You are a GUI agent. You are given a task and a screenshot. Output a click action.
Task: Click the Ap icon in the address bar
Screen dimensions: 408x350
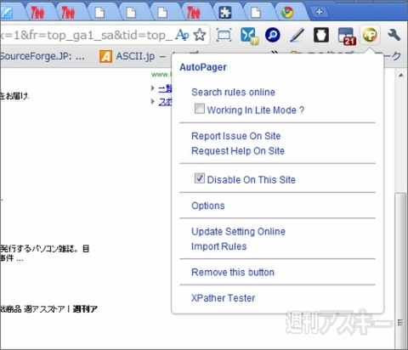click(182, 35)
